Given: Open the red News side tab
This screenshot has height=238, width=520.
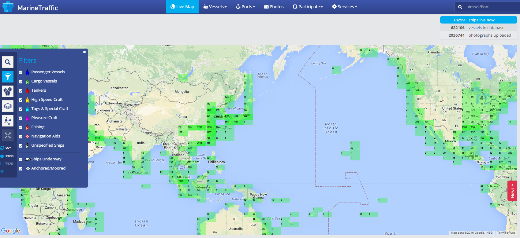Looking at the screenshot, I should click(512, 191).
